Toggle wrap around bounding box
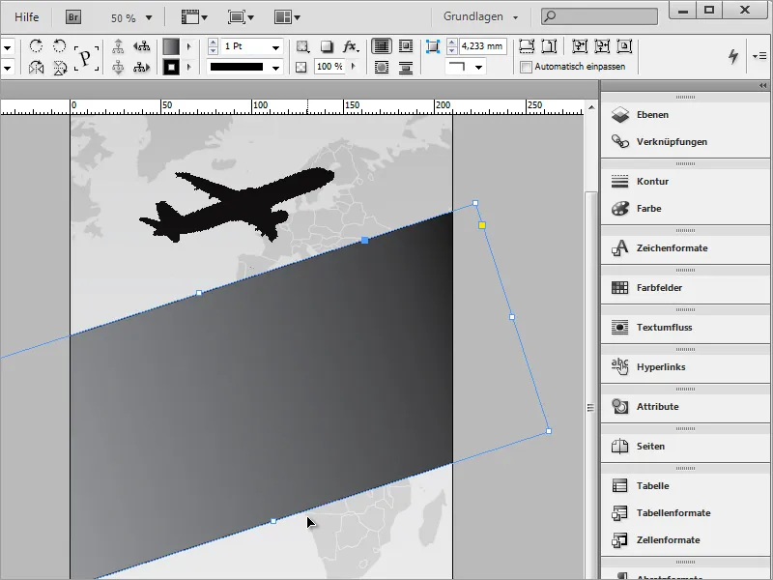773x580 pixels. [x=405, y=46]
